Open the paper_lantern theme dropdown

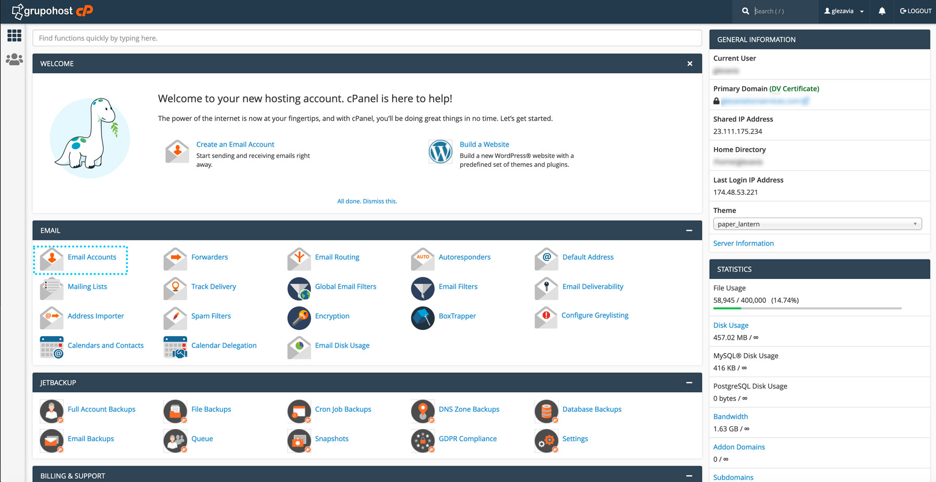click(817, 224)
